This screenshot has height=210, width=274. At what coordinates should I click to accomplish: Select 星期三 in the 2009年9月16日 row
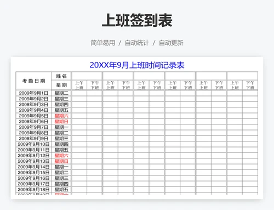61,178
